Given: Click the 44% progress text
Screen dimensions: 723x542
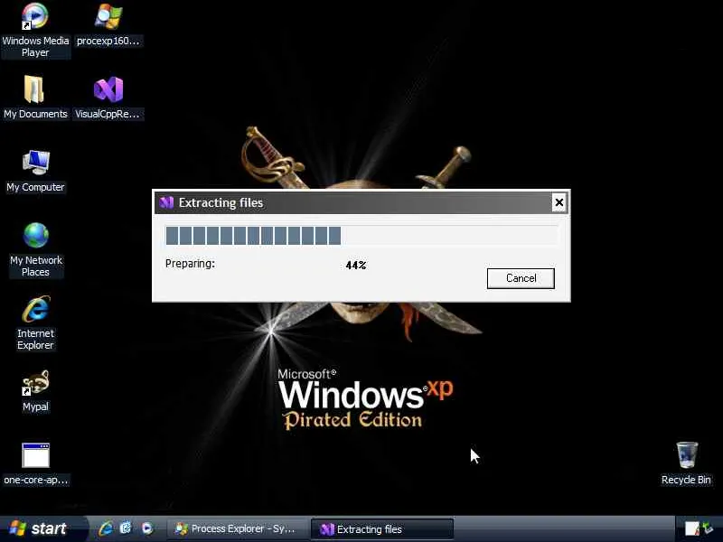Looking at the screenshot, I should (356, 265).
